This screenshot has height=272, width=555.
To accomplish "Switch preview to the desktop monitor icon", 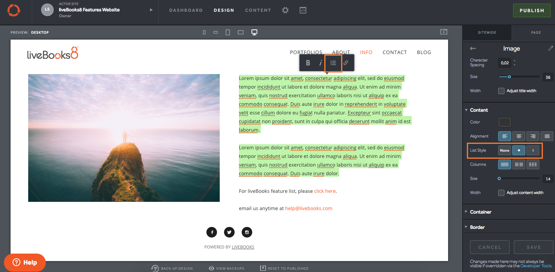I will [254, 33].
